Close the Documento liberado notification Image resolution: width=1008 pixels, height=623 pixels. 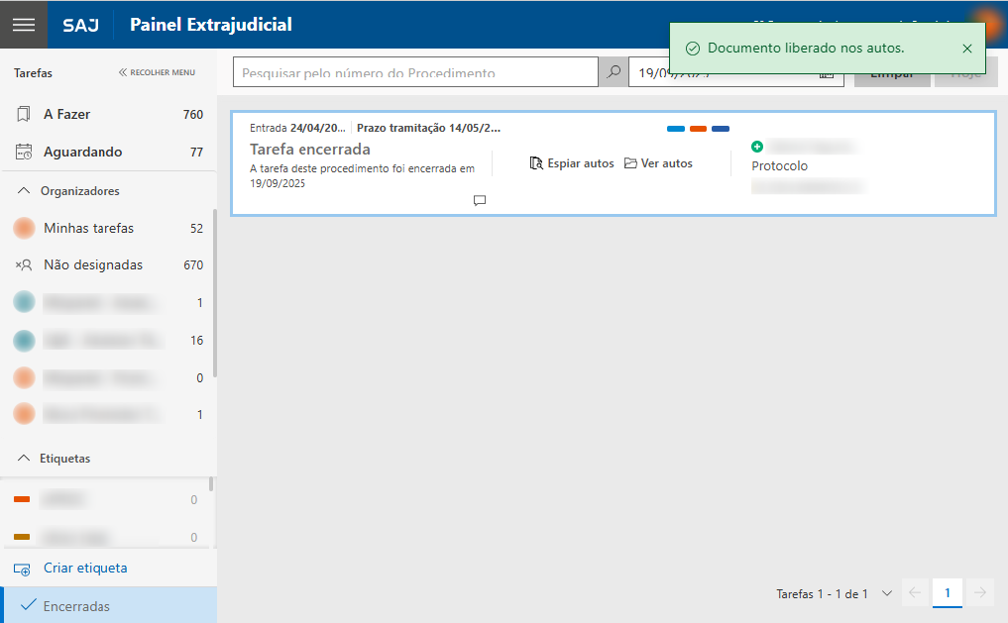click(966, 49)
